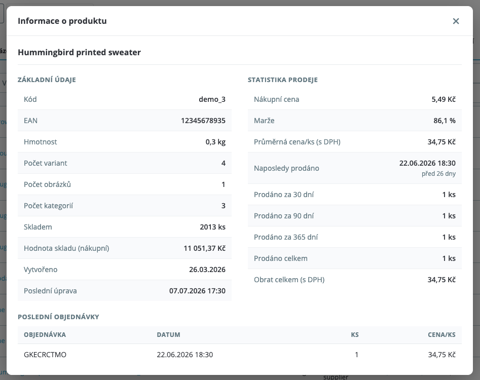480x380 pixels.
Task: Click stock value 11 051,37 Kč
Action: (x=204, y=248)
